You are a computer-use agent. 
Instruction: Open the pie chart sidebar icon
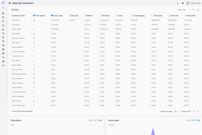3,14
